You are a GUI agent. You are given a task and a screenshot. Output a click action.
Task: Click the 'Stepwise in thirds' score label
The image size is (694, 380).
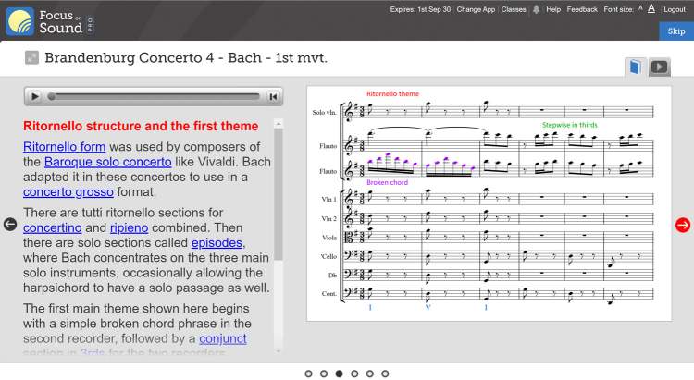point(569,125)
